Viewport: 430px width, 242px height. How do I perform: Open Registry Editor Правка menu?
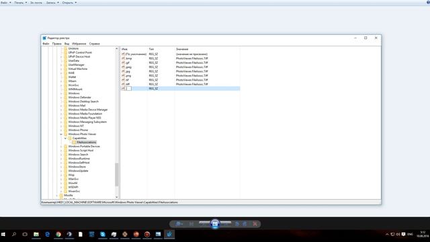56,44
